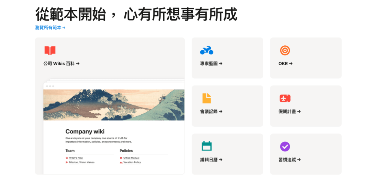
Task: Open the 會議記錄 template
Action: (211, 111)
